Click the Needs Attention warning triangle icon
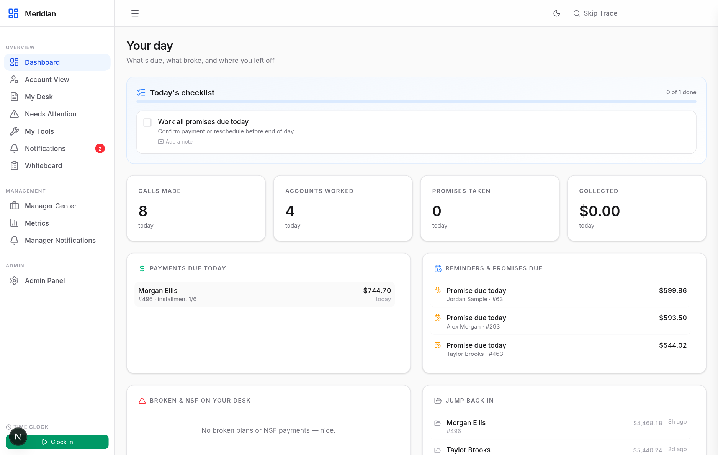The width and height of the screenshot is (718, 455). click(14, 114)
